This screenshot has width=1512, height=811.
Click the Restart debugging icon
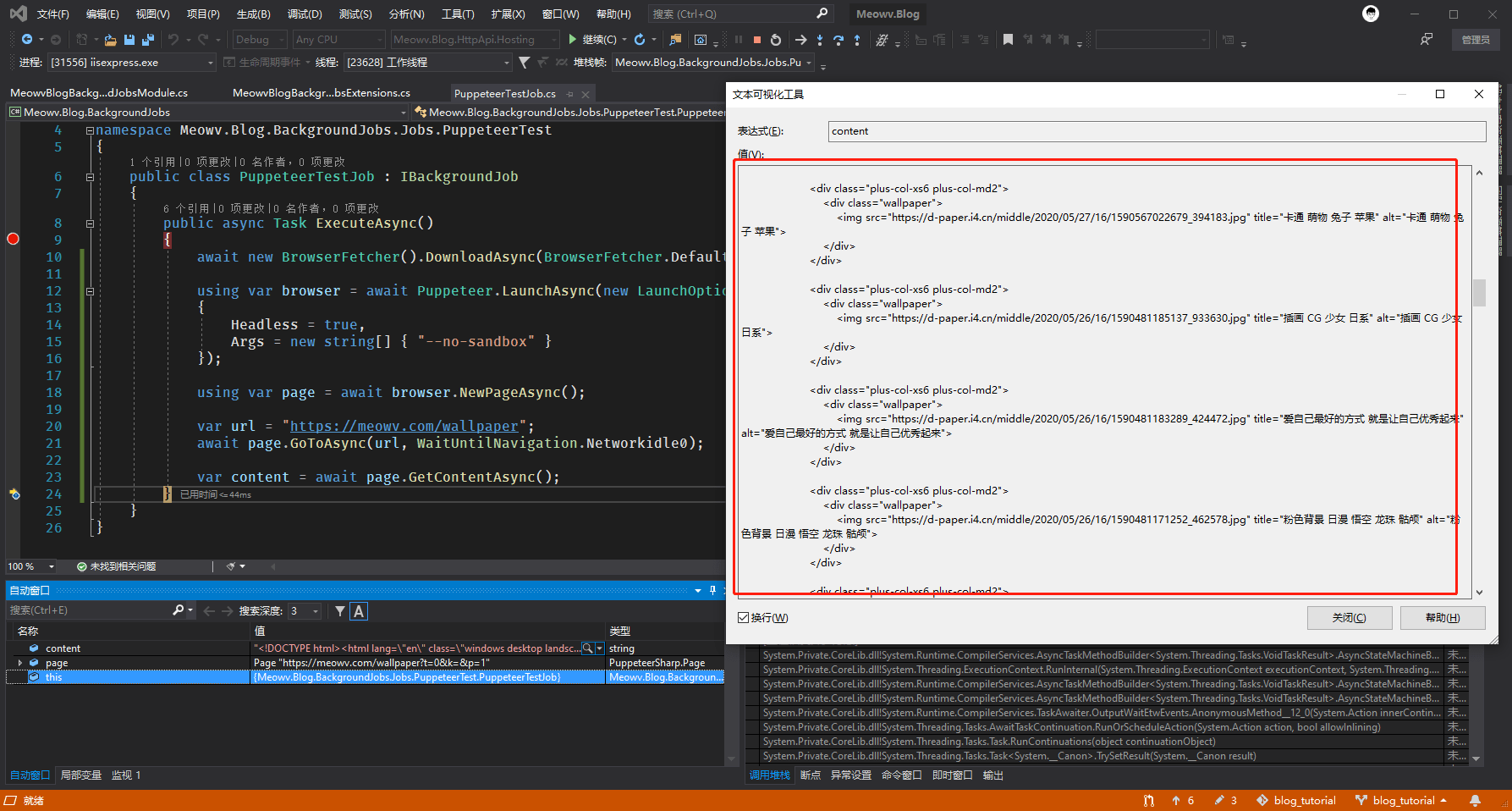click(776, 40)
